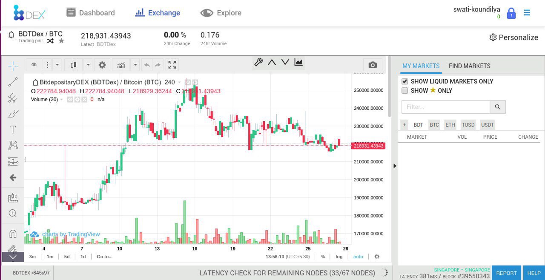Go to the Dashboard page

tap(91, 13)
